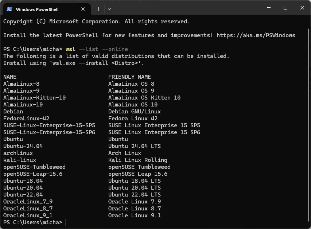This screenshot has height=229, width=311.
Task: Click the 'FRIENDLY NAME' column header
Action: [x=129, y=77]
